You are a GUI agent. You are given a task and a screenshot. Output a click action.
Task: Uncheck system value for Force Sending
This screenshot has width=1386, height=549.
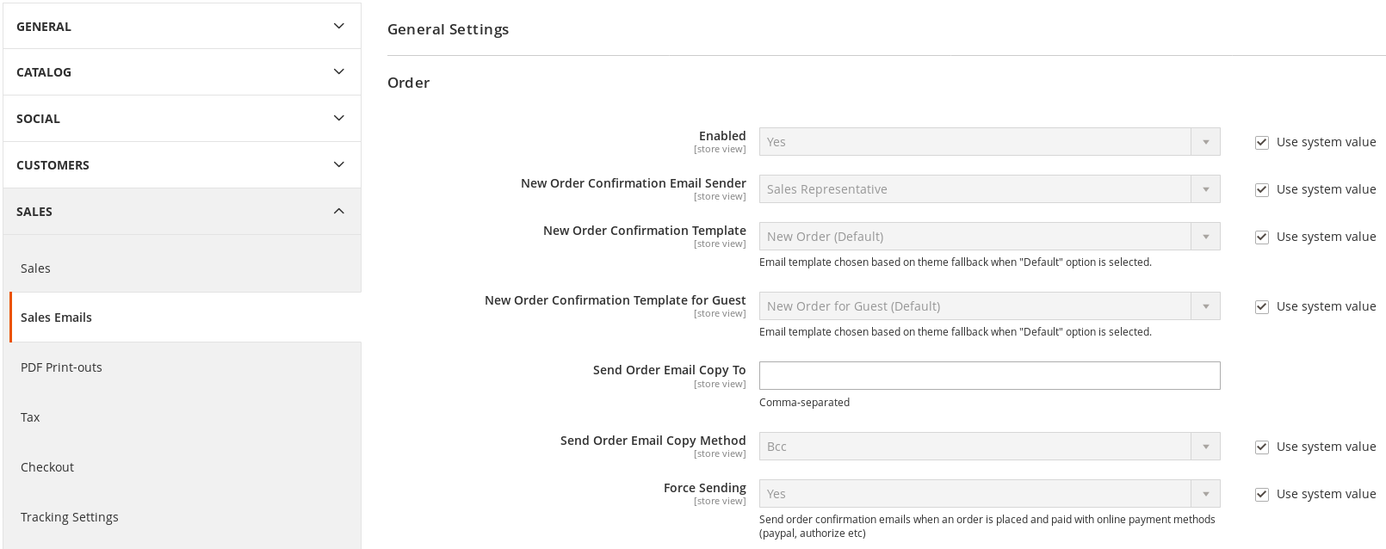pos(1262,495)
